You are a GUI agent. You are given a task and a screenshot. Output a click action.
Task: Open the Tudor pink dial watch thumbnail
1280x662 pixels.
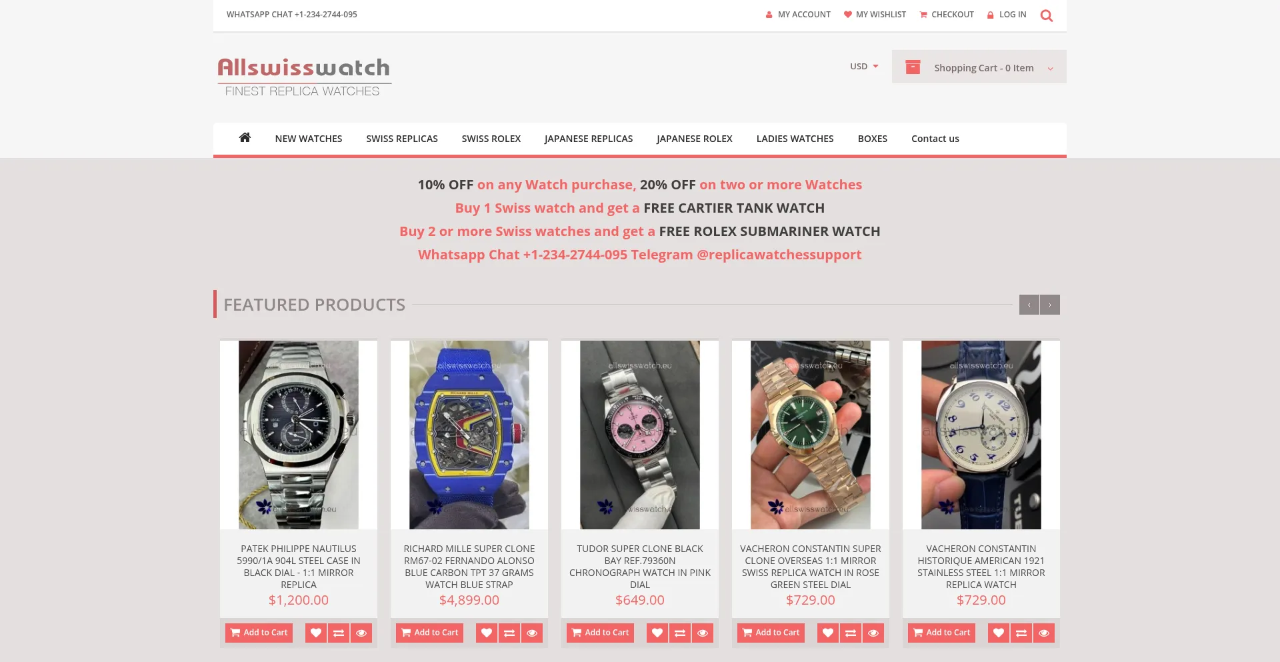point(640,435)
